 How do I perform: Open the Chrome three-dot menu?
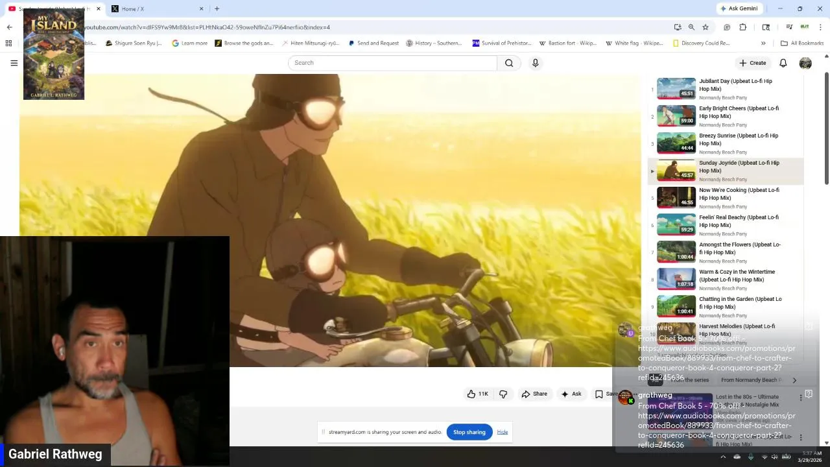point(821,27)
